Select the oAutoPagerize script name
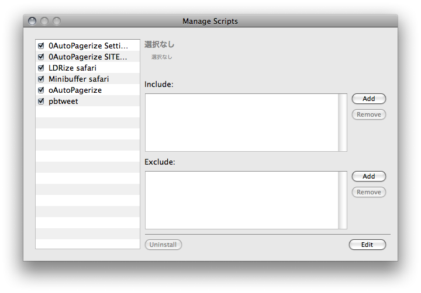The image size is (421, 293). (x=75, y=90)
